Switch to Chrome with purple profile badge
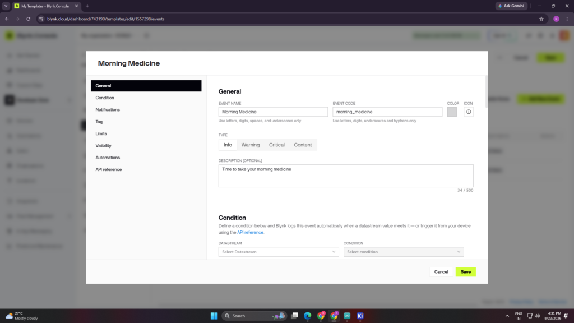Image resolution: width=574 pixels, height=323 pixels. (334, 316)
